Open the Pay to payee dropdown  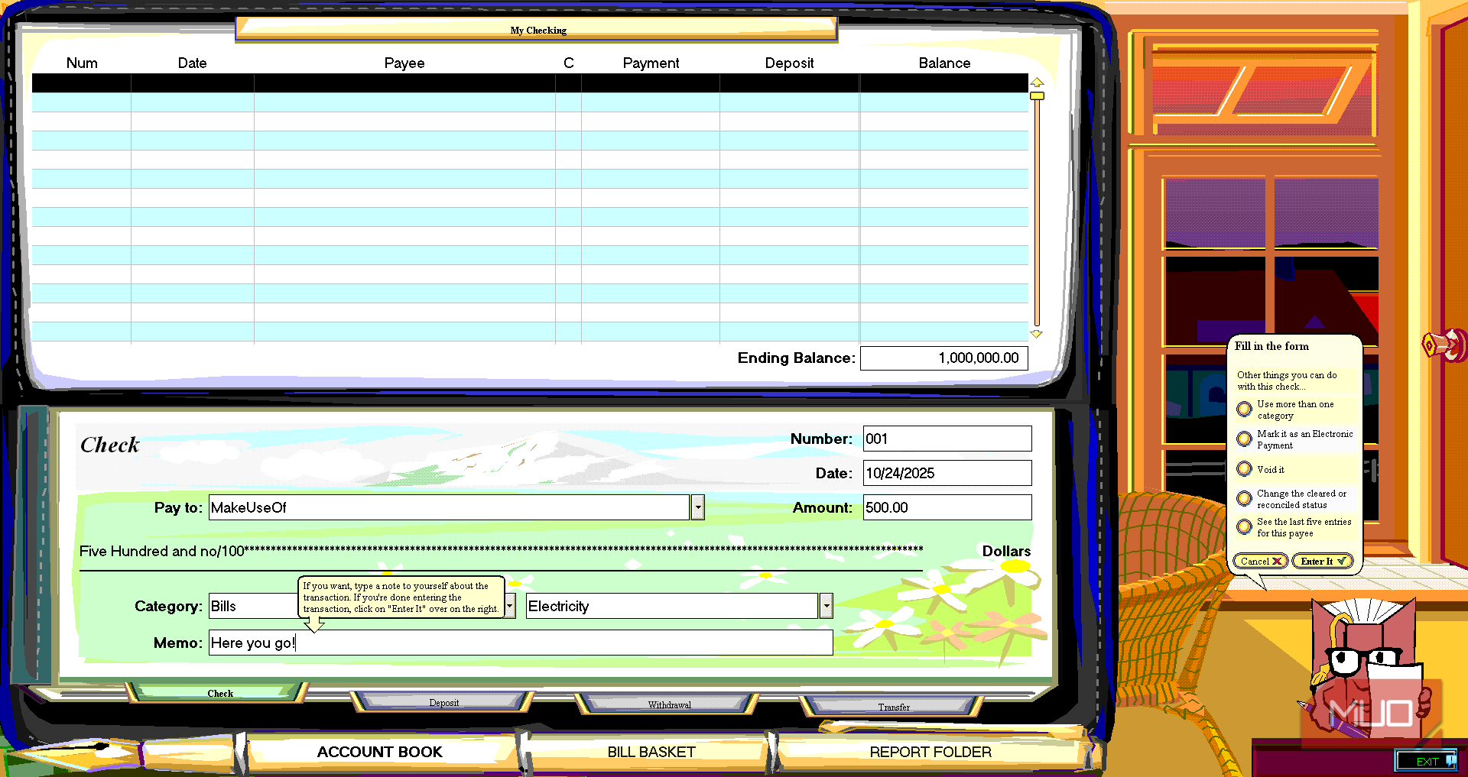click(x=697, y=507)
